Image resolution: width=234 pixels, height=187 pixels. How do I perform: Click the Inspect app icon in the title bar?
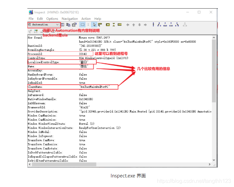[x=31, y=12]
